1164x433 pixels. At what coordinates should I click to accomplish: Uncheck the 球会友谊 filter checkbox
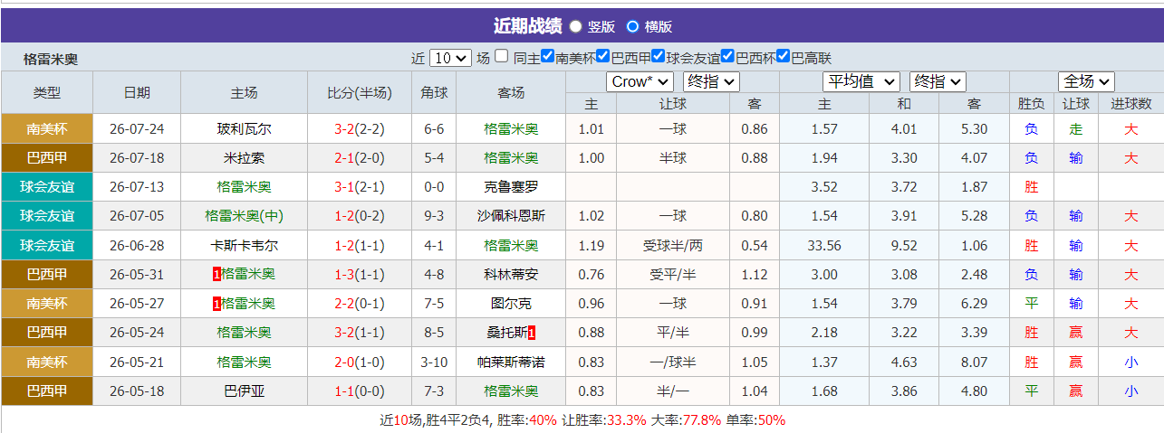tap(658, 56)
